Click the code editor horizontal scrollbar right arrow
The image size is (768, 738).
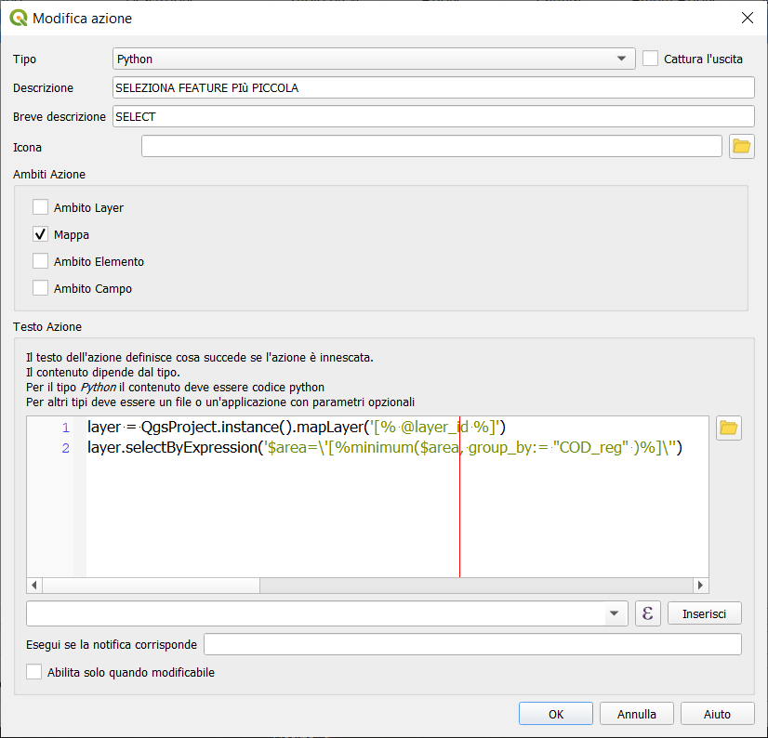(x=701, y=586)
